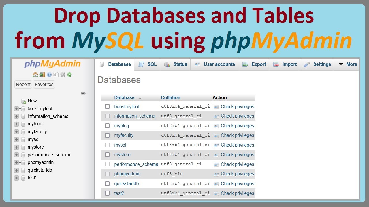Expand mystore node in navigation tree
Viewport: 369px width, 207px height.
[16, 147]
